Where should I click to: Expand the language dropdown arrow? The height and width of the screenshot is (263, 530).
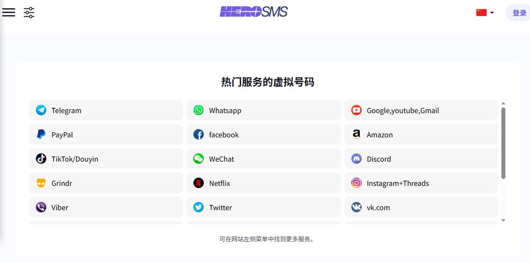(x=492, y=13)
